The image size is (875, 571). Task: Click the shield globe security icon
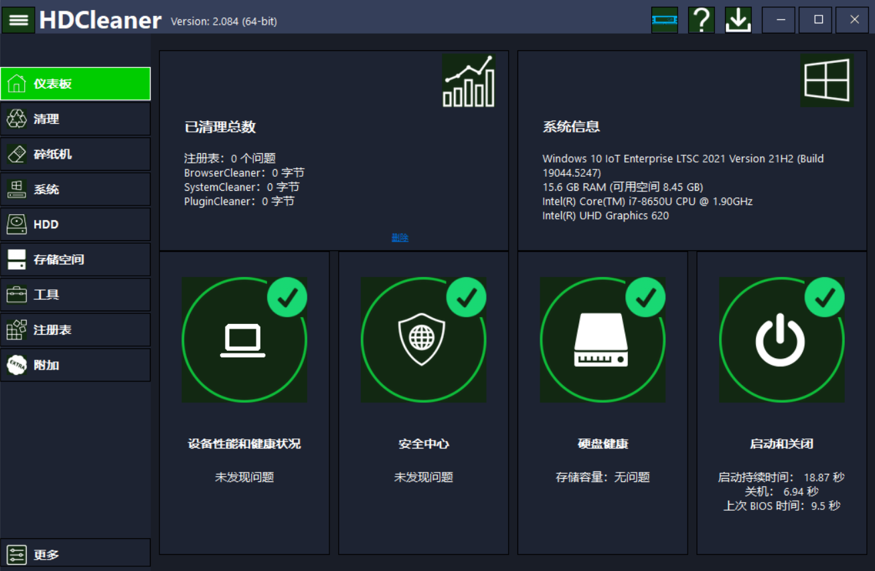pos(422,340)
